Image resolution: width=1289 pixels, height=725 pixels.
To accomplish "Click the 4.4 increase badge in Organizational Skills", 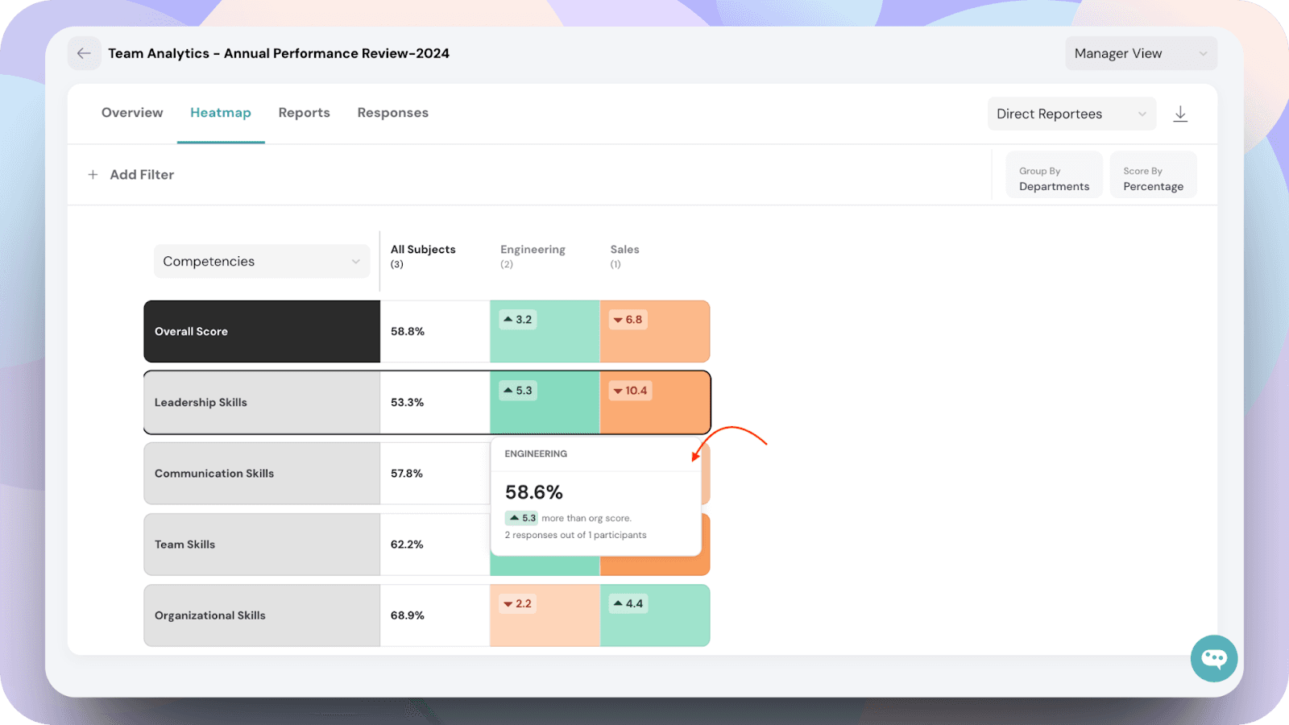I will pyautogui.click(x=628, y=603).
